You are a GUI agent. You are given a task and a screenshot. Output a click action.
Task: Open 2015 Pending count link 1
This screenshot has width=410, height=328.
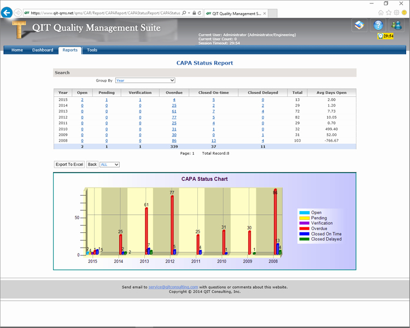[107, 99]
